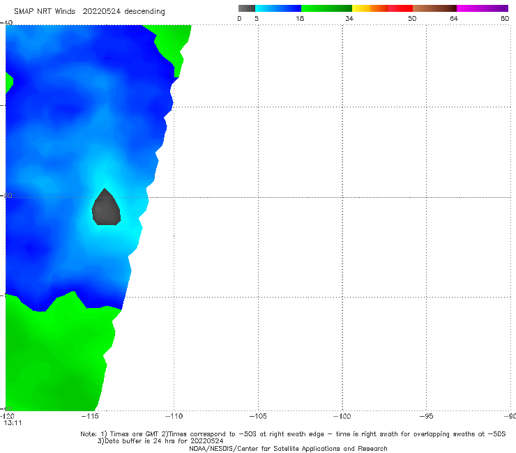Click the colorbar label '64'
Screen dimensions: 516x453
point(454,19)
